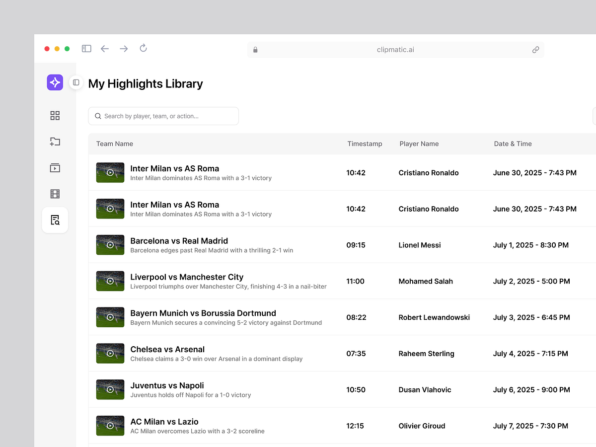This screenshot has height=447, width=596.
Task: Select player Dusan Vlahovic
Action: coord(425,390)
